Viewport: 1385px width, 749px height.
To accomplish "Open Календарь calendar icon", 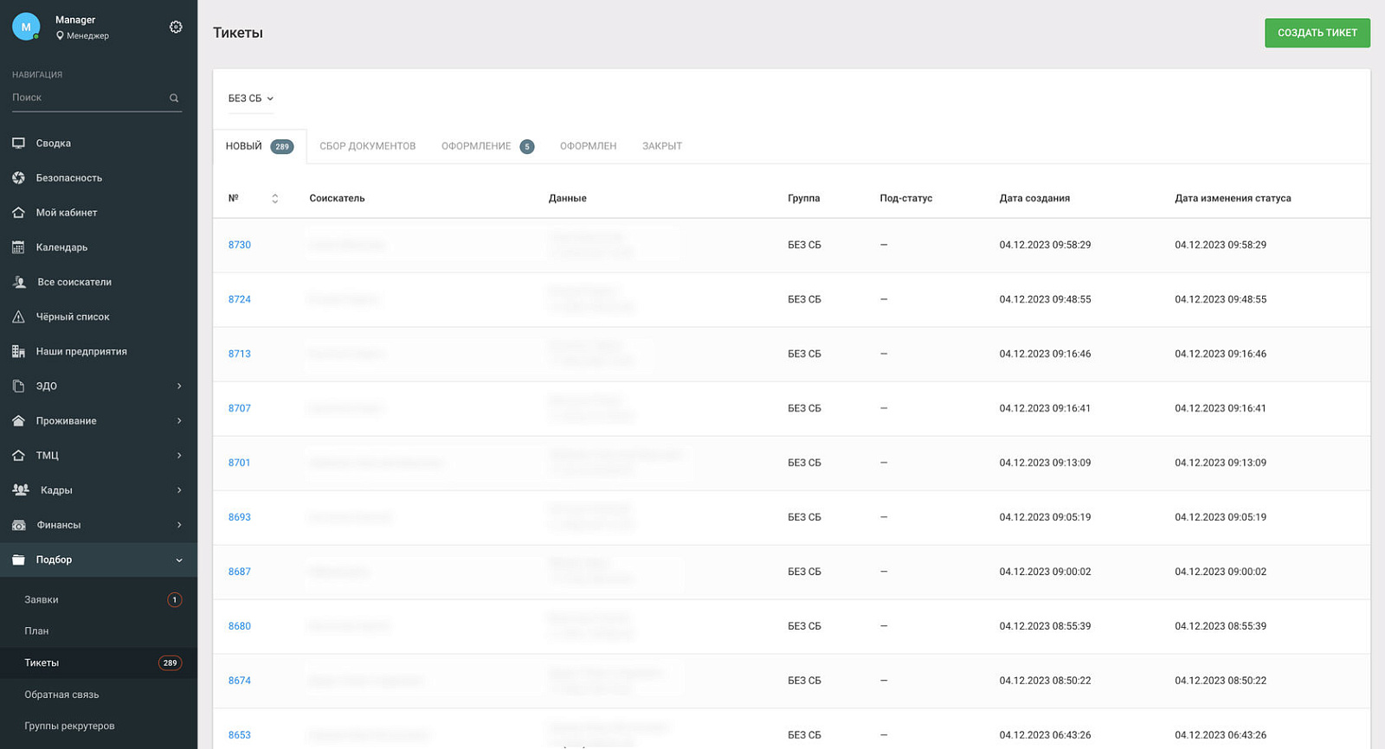I will pyautogui.click(x=18, y=247).
